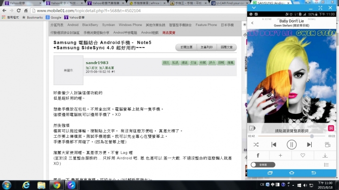
Task: Open the taskbar clock showing 11:00
Action: 325,185
